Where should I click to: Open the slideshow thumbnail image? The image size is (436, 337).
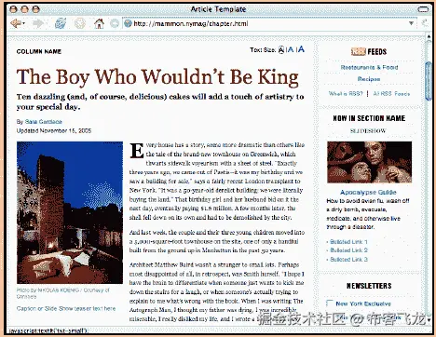tap(369, 162)
